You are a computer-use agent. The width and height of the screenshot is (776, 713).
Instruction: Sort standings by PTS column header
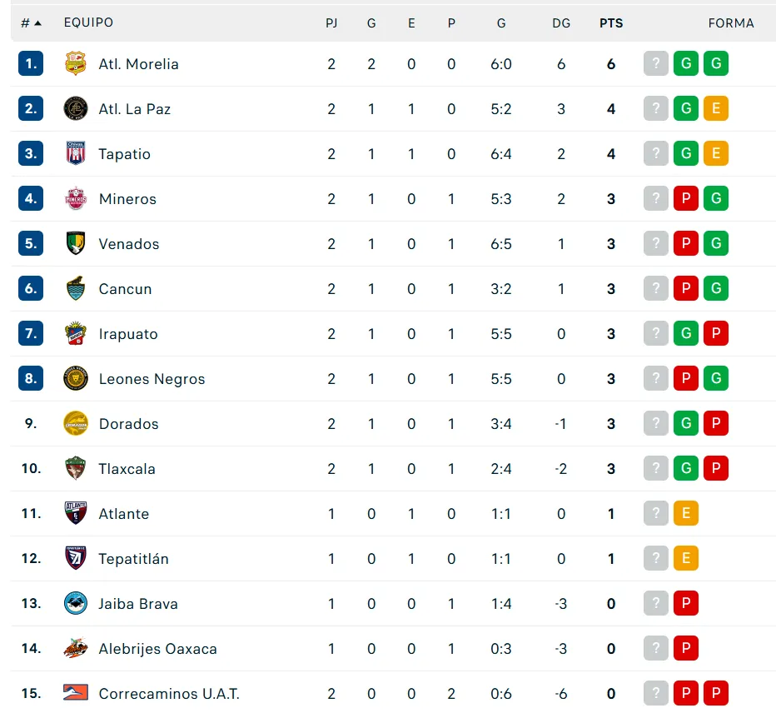[x=611, y=23]
